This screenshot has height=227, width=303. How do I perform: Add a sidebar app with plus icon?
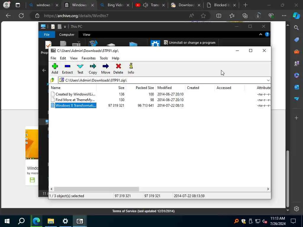click(296, 118)
